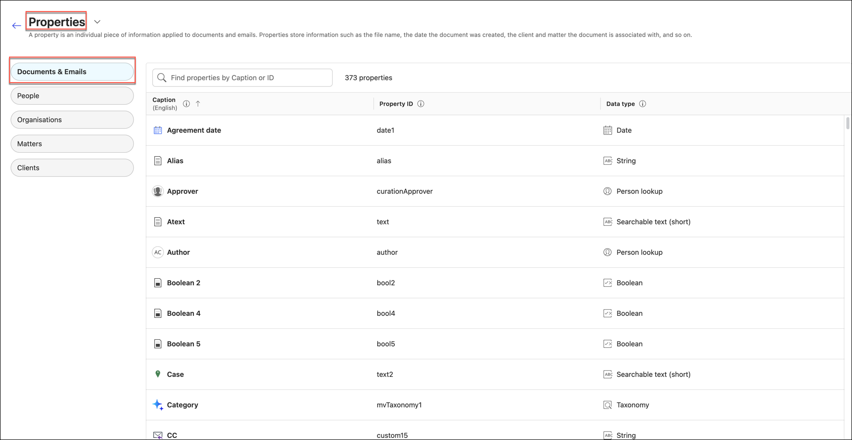Select the Documents & Emails tab
The height and width of the screenshot is (440, 852).
click(72, 72)
